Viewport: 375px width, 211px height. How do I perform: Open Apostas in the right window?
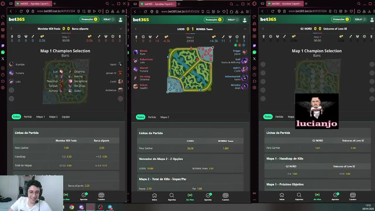pyautogui.click(x=335, y=197)
